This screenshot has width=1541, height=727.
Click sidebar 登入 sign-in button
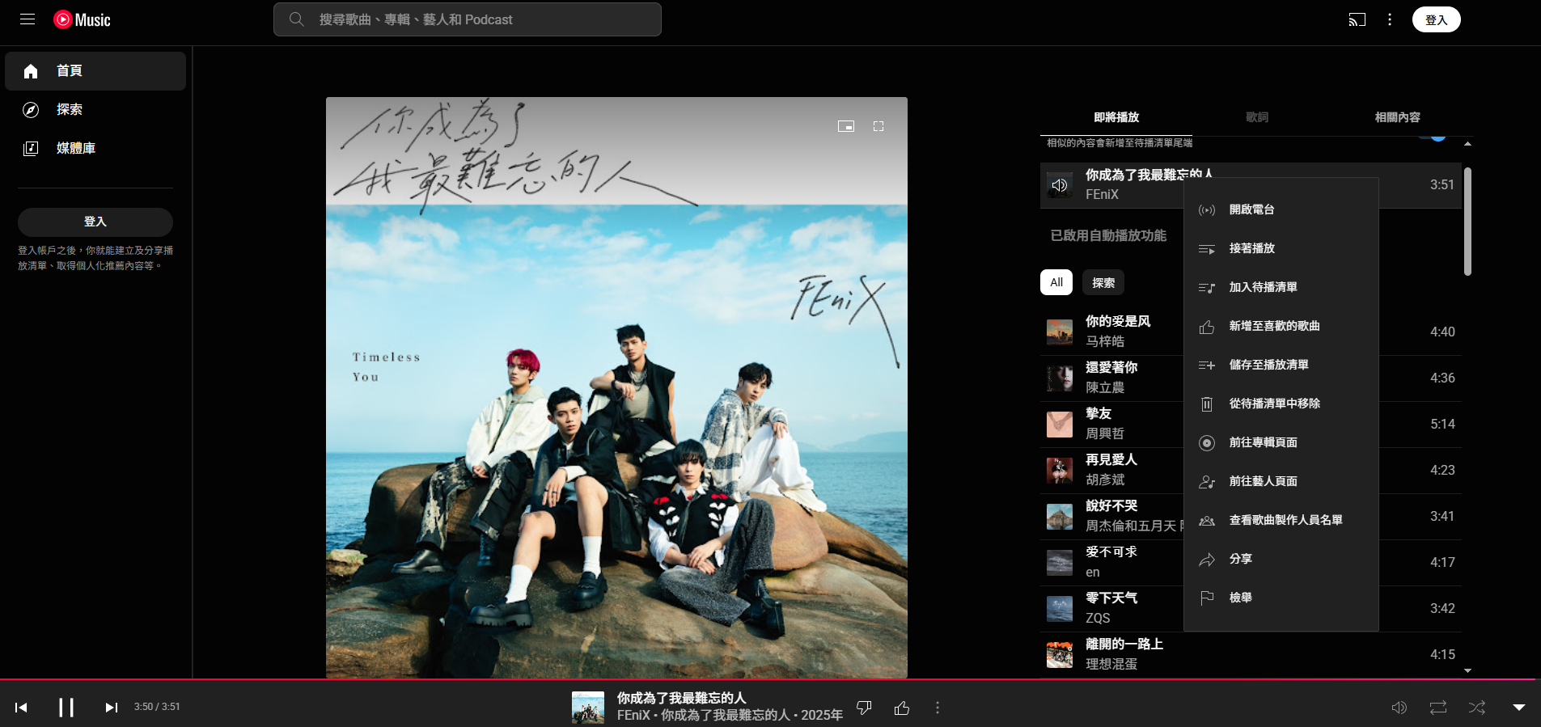(x=95, y=222)
